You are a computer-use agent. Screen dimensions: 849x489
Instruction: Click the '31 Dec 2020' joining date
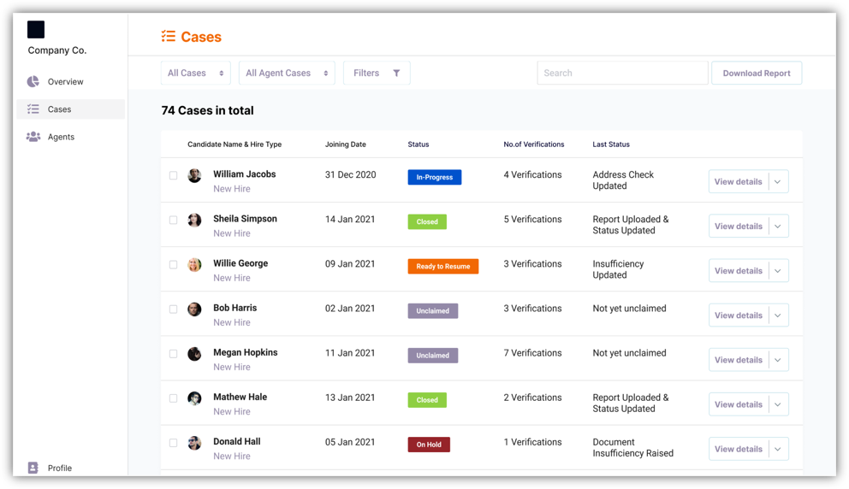tap(350, 174)
